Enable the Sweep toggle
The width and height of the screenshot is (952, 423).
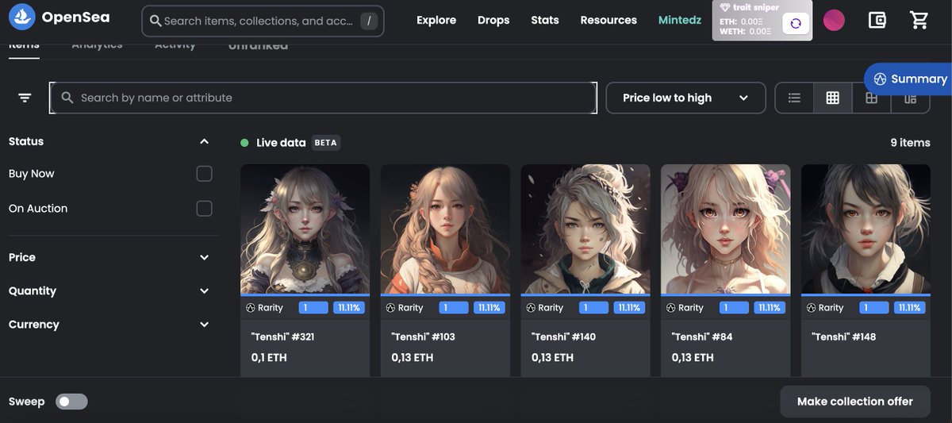[71, 402]
